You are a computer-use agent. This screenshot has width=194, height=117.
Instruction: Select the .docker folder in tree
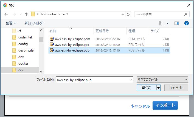coord(23,64)
